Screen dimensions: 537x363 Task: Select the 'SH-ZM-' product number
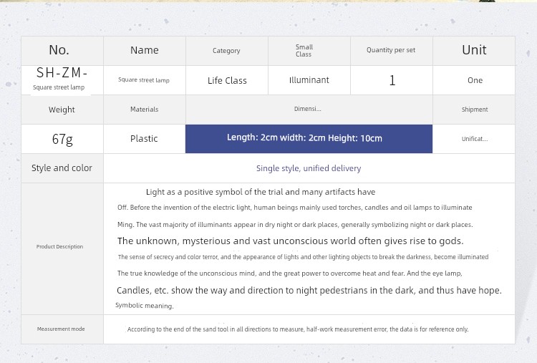(62, 72)
